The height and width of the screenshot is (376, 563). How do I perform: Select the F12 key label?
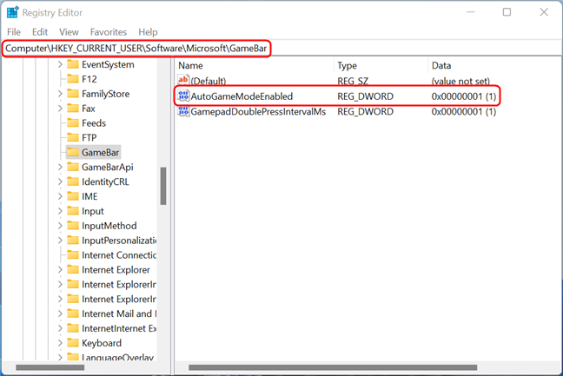click(89, 79)
